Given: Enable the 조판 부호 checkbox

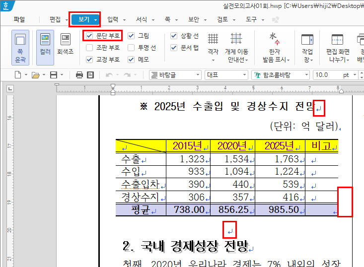Looking at the screenshot, I should [x=89, y=48].
